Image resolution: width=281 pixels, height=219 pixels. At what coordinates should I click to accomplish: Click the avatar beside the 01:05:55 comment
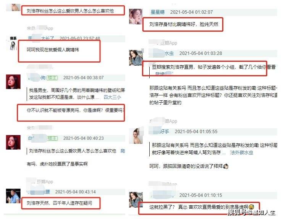pyautogui.click(x=136, y=136)
